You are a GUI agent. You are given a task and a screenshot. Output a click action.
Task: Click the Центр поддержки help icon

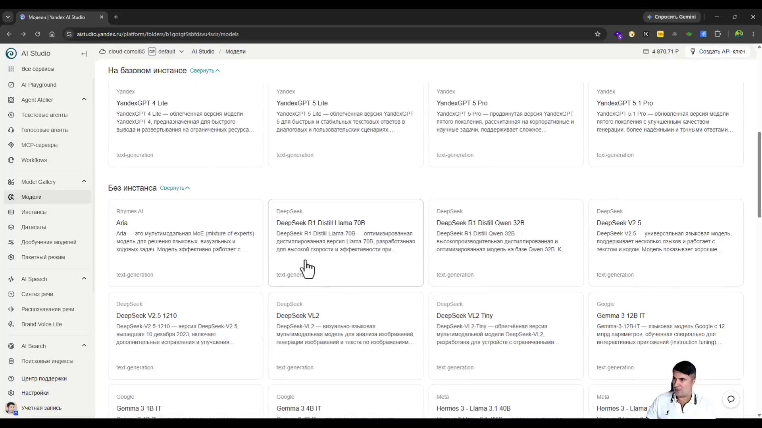tap(11, 378)
